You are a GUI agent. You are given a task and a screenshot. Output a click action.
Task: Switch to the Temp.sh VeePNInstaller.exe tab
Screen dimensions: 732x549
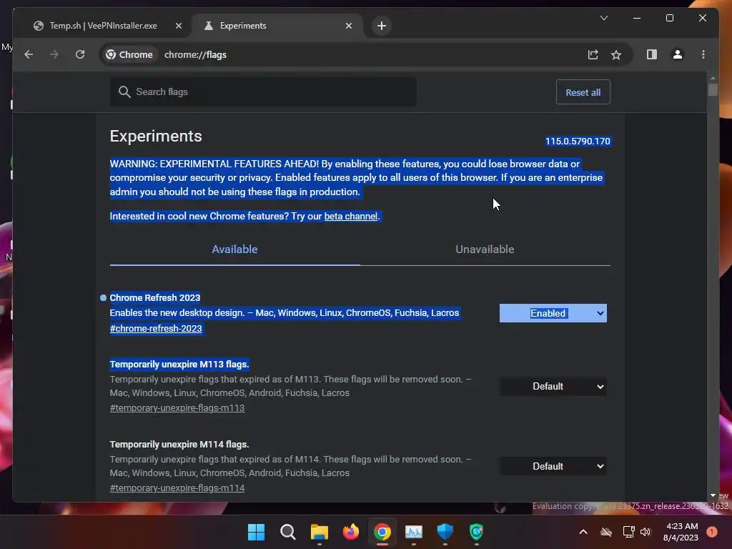(x=103, y=26)
